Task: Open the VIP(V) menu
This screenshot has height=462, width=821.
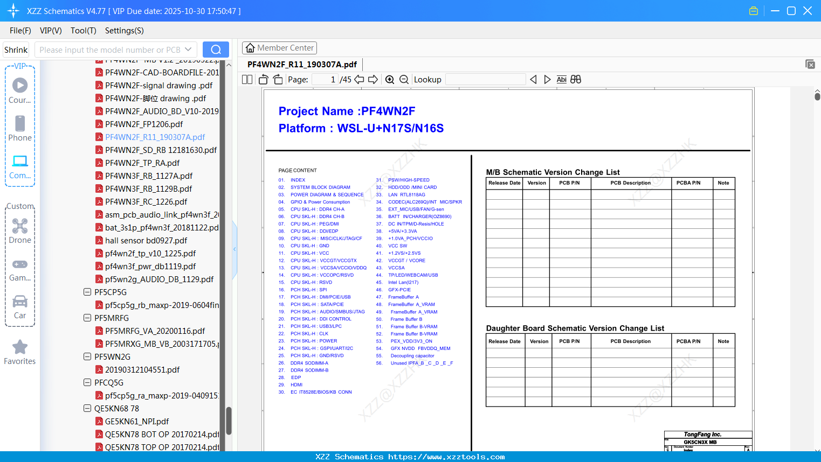Action: point(51,31)
